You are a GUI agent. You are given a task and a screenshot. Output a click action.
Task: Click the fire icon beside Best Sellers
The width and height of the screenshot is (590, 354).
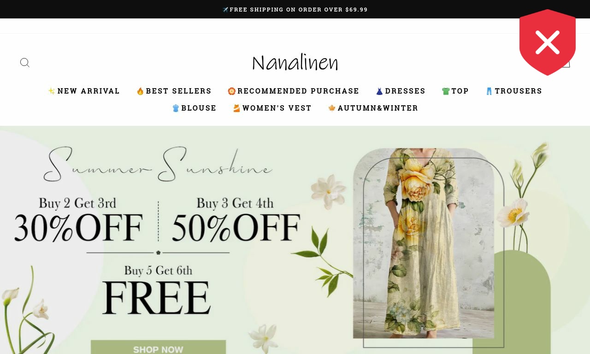click(140, 91)
